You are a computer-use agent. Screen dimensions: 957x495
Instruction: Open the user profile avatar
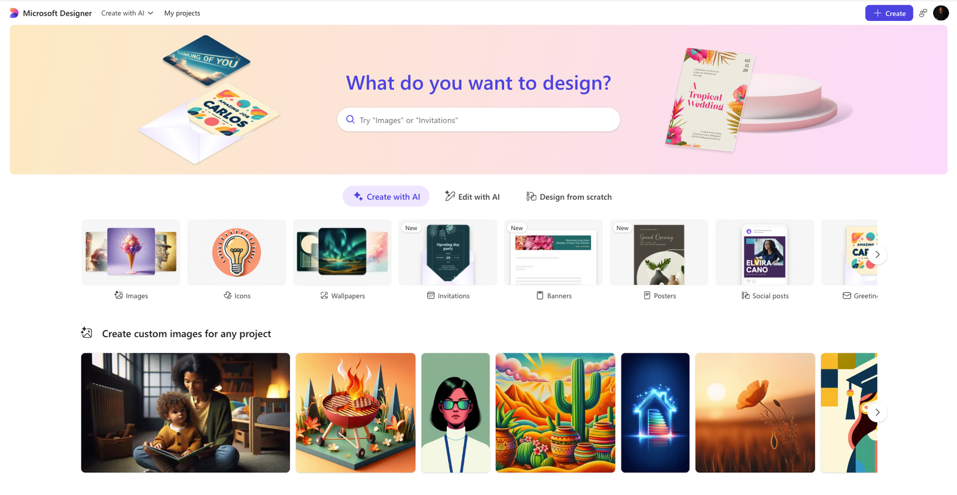tap(941, 13)
